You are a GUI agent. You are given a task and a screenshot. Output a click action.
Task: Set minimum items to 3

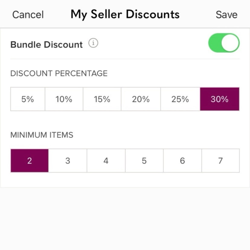coord(67,161)
